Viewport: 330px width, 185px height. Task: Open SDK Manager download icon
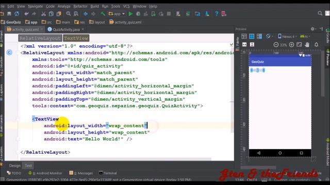coord(207,14)
